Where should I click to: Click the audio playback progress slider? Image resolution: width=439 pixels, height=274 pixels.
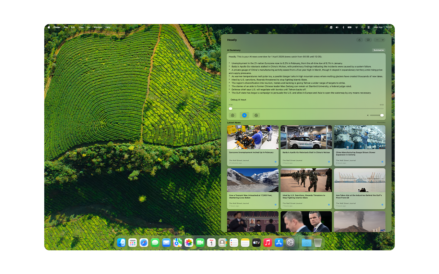tap(306, 109)
